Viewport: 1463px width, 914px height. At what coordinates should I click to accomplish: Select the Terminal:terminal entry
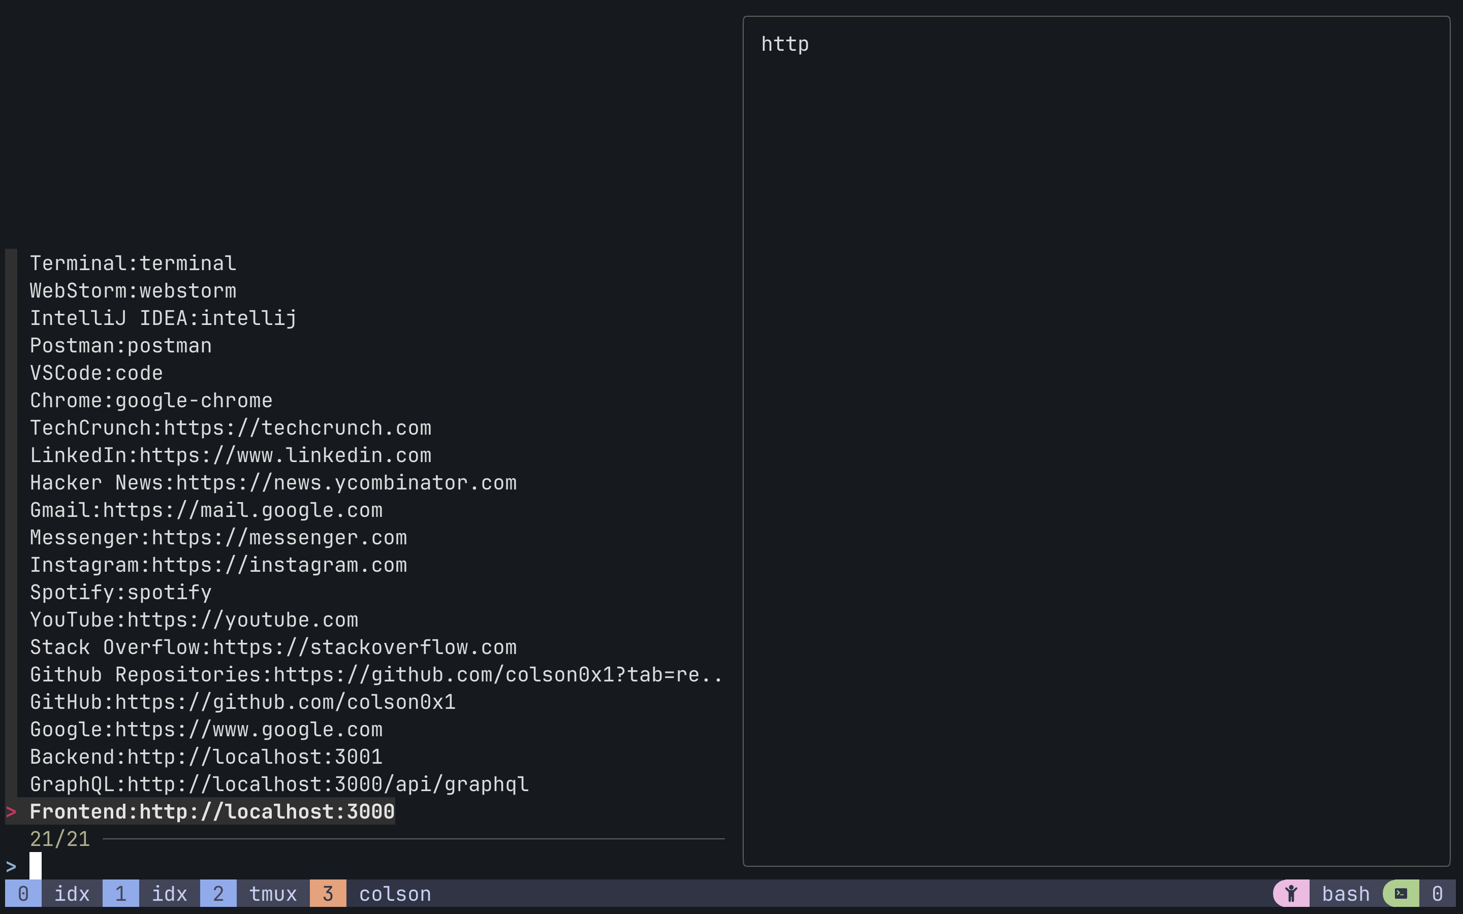coord(133,263)
